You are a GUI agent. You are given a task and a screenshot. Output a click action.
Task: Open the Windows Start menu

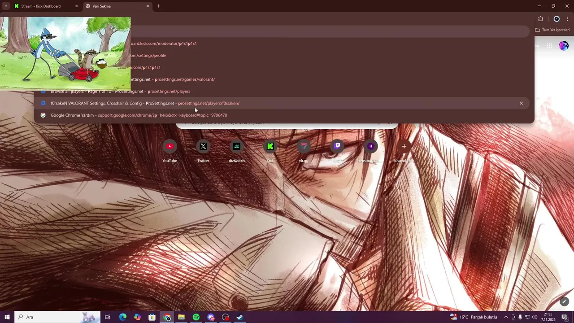(7, 317)
